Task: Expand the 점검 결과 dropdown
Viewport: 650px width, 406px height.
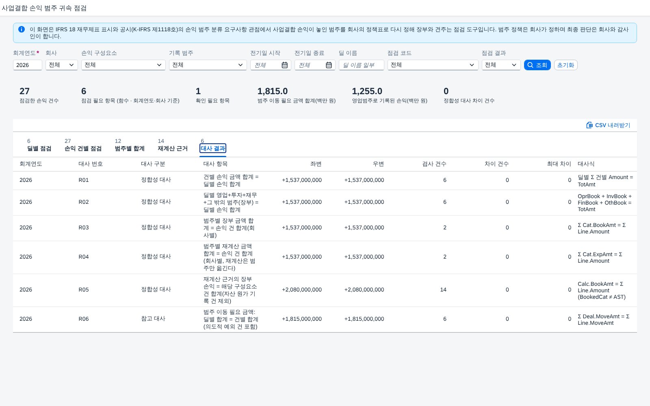Action: pos(501,65)
